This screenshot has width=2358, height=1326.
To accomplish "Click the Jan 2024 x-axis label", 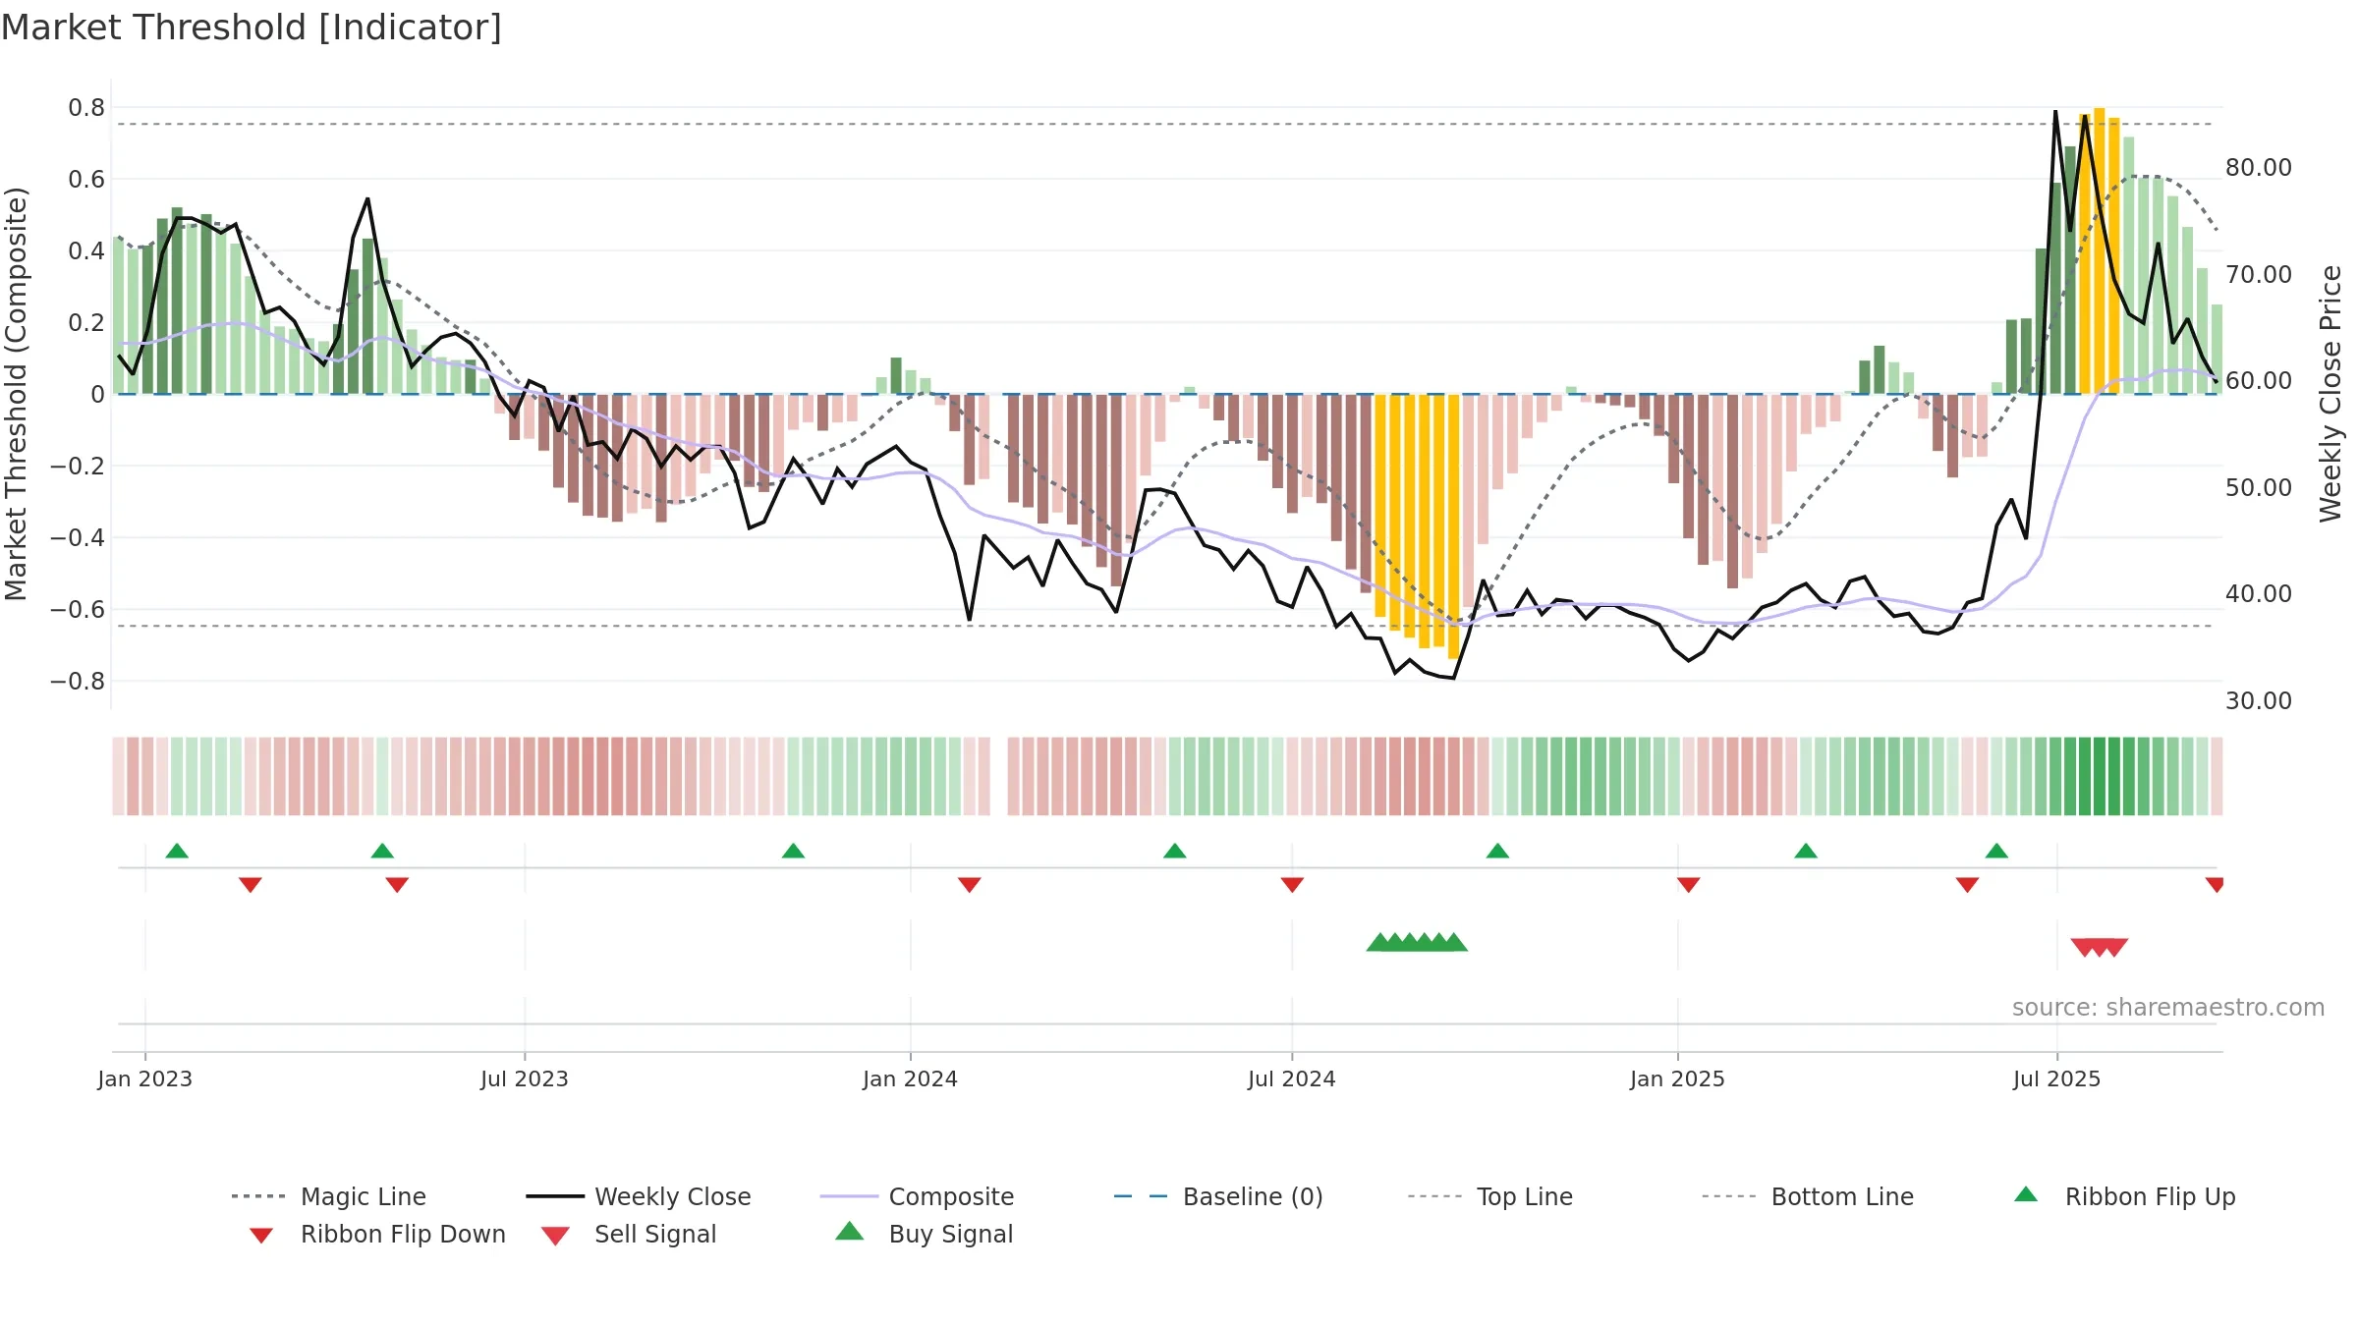I will [x=910, y=1078].
